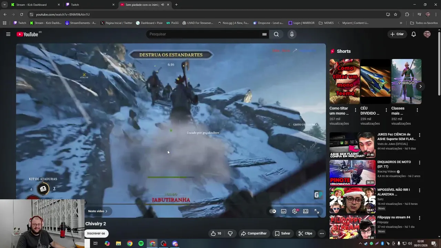Click the search magnifier button
This screenshot has width=441, height=248.
pyautogui.click(x=276, y=34)
